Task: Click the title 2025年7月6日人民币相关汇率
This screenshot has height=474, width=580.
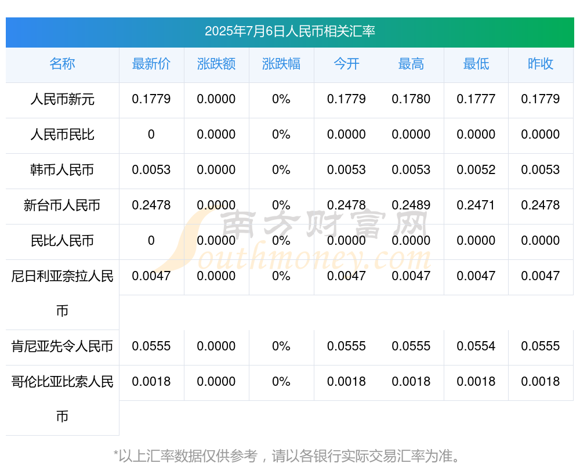Action: coord(290,31)
